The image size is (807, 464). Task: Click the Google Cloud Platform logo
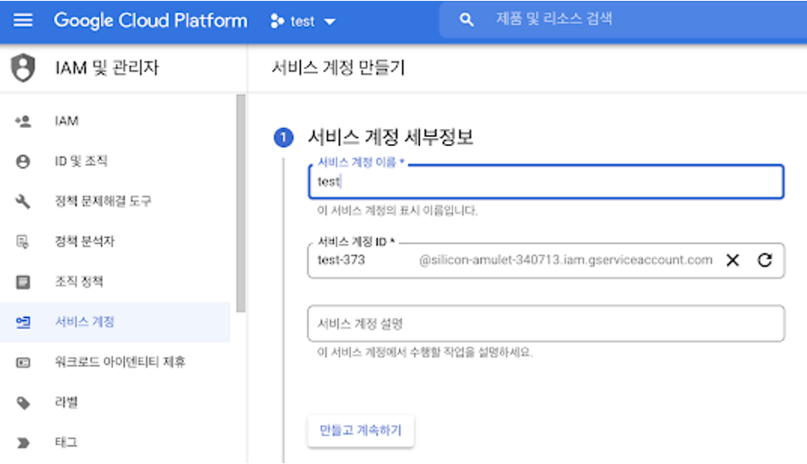click(x=151, y=20)
